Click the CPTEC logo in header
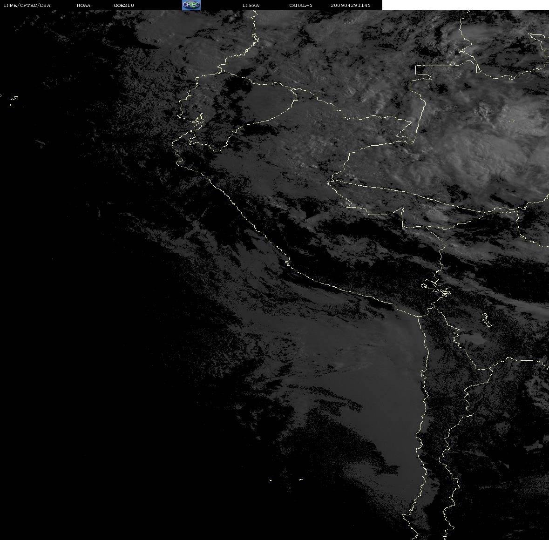 [x=191, y=5]
